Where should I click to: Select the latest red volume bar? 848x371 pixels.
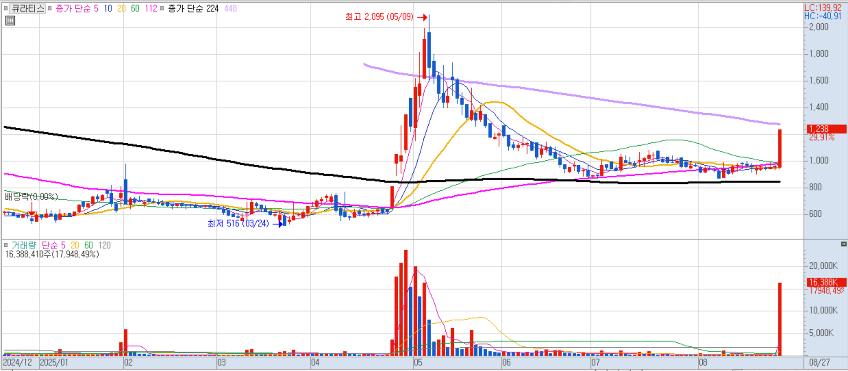780,319
